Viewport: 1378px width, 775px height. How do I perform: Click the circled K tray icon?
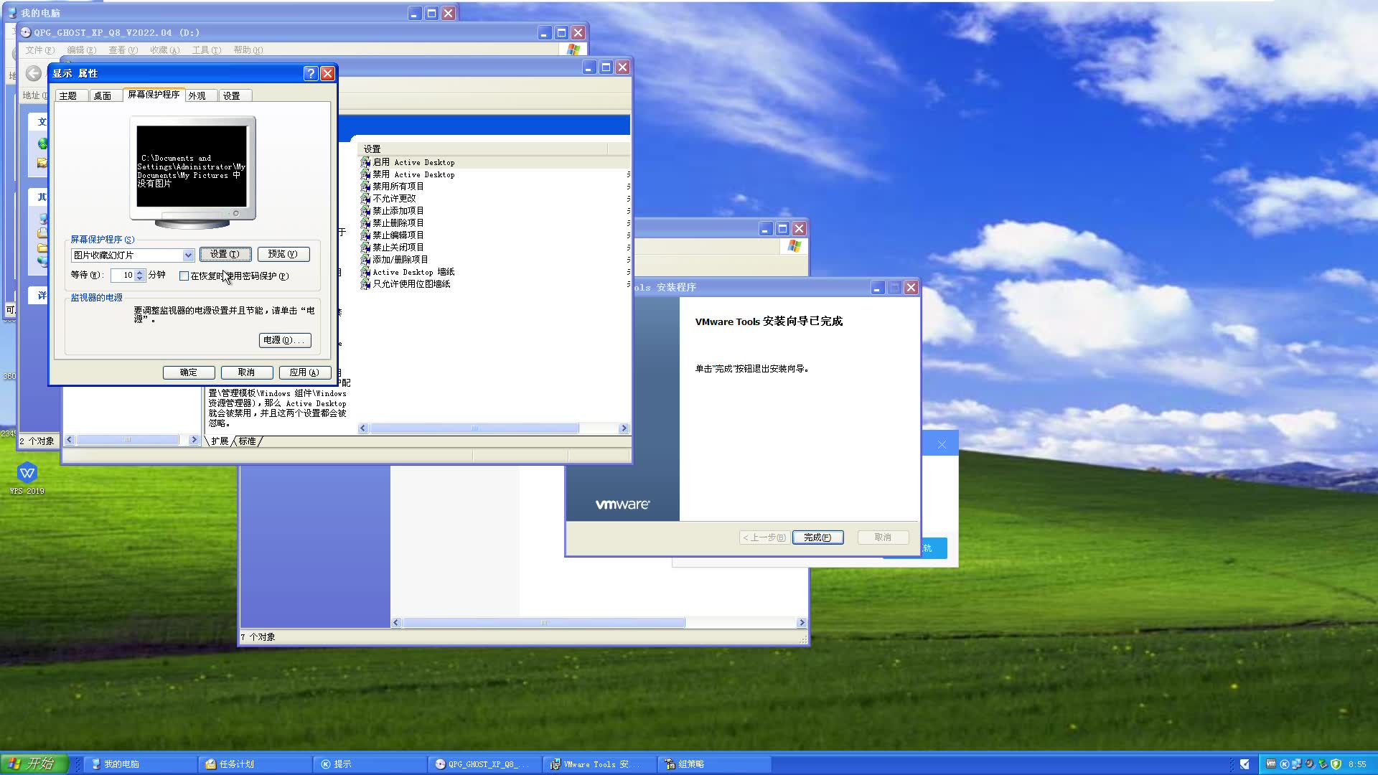[x=1284, y=764]
